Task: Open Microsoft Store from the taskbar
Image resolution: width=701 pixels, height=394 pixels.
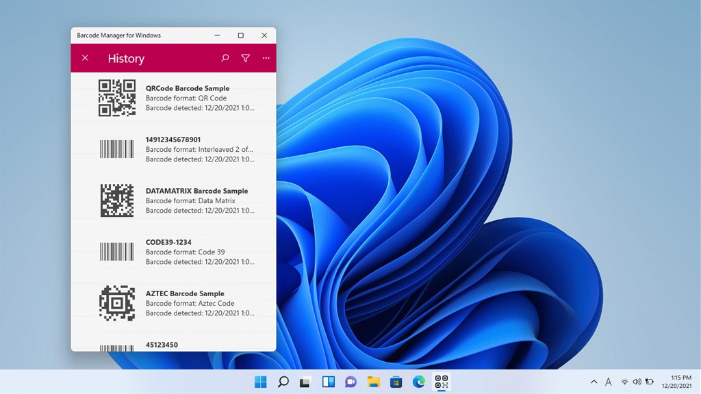Action: pos(395,382)
